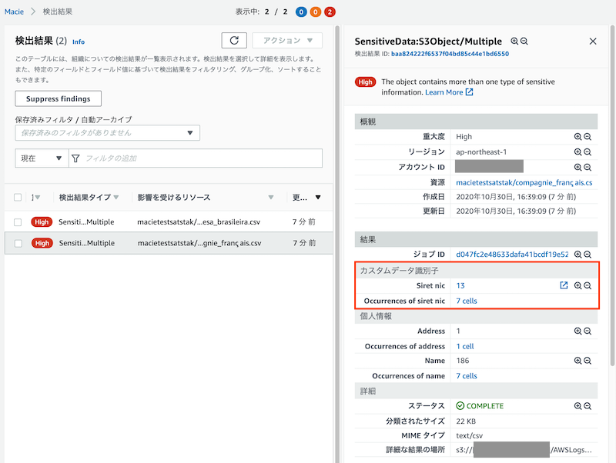The image size is (616, 463).
Task: Exclude Siret nic from filter
Action: 588,285
